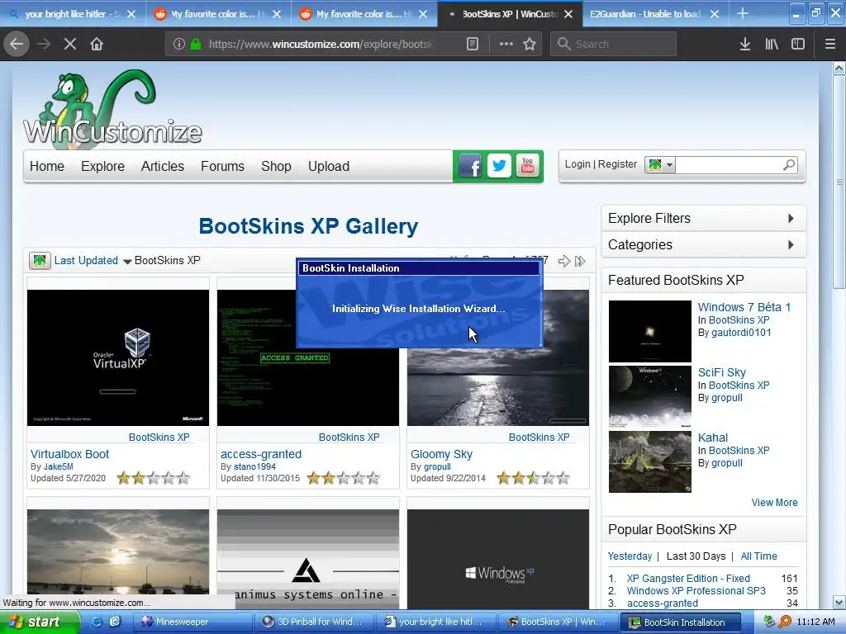Screen dimensions: 846x634
Task: Close the BootSkins XP browser tab
Action: (568, 15)
